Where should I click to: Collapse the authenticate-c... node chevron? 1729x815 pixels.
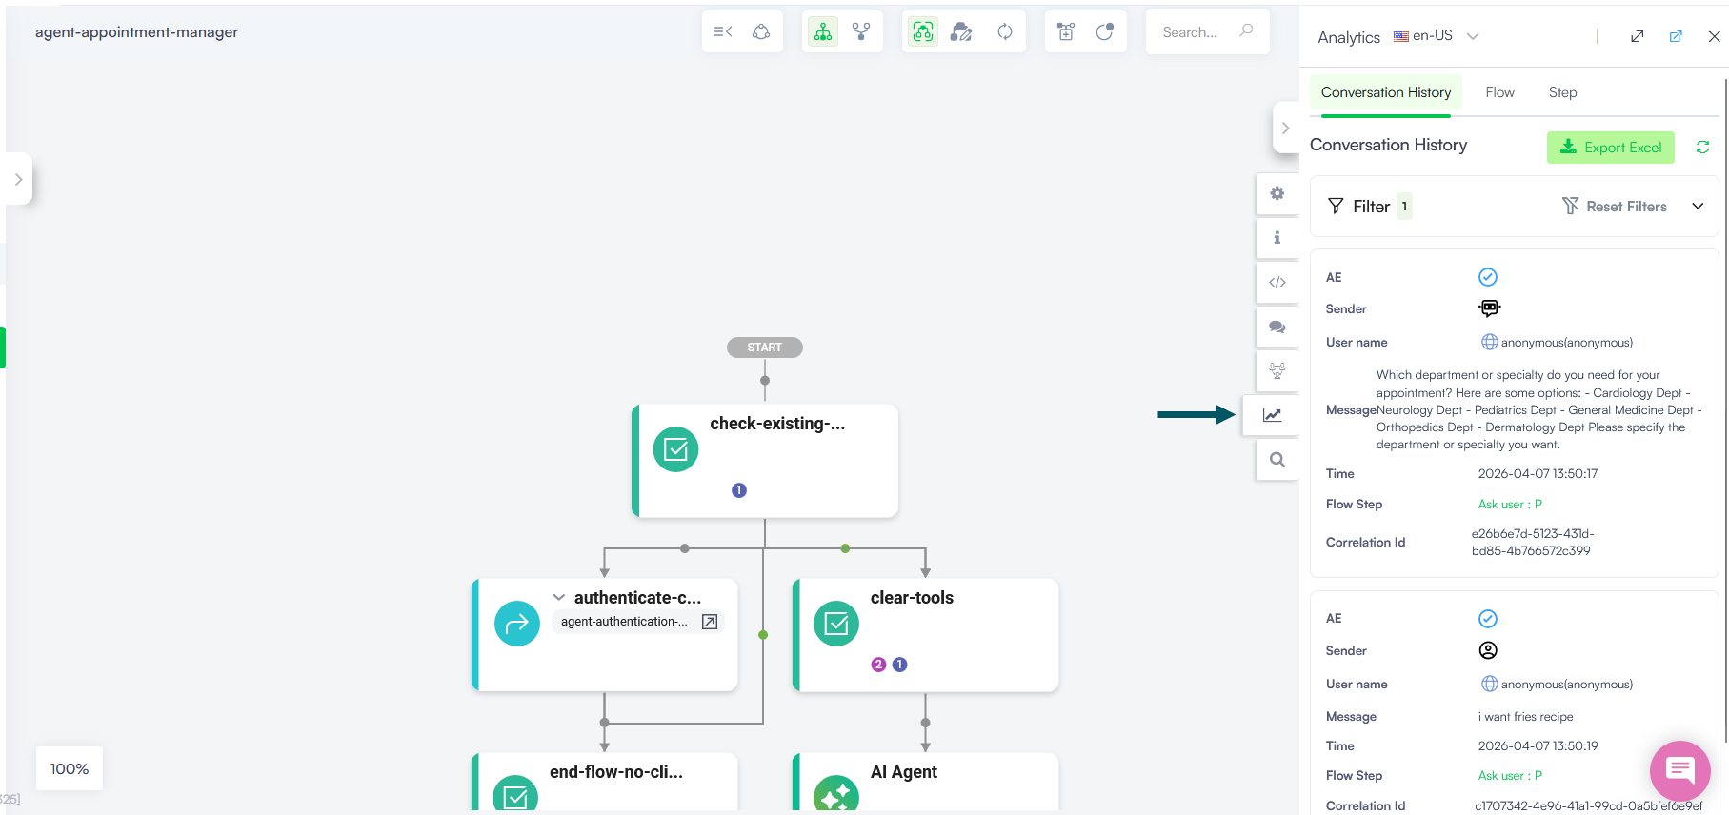pyautogui.click(x=559, y=598)
